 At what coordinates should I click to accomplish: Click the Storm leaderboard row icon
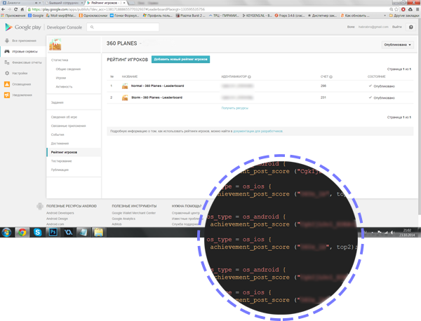125,97
